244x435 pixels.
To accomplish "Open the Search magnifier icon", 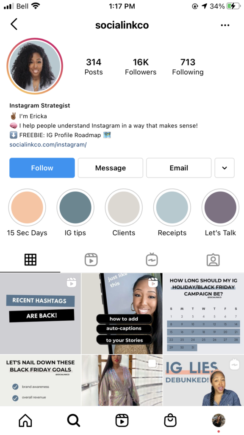I will tap(74, 420).
